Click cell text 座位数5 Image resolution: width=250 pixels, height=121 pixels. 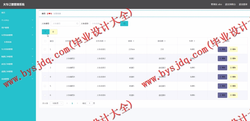tap(162, 86)
